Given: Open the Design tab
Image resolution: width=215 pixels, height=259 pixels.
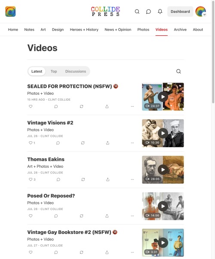Looking at the screenshot, I should coord(58,30).
